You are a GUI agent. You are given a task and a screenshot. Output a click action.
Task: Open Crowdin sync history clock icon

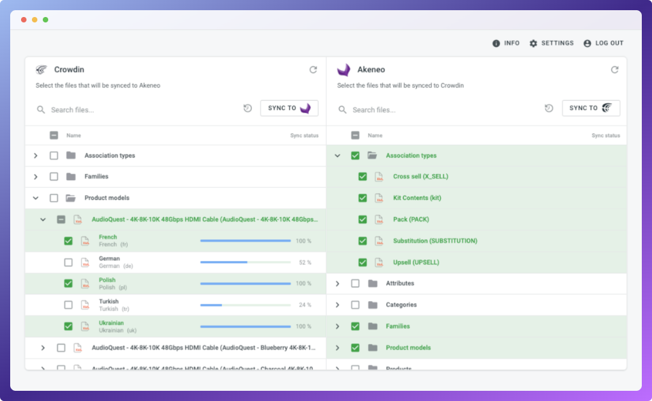point(247,108)
